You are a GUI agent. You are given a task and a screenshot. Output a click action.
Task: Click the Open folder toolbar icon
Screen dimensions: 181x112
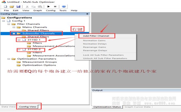(12, 6)
